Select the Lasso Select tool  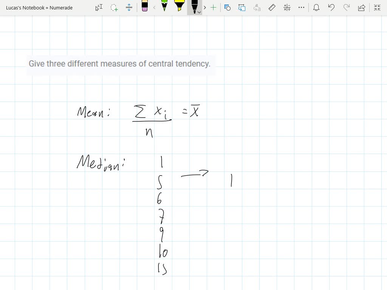pos(114,8)
